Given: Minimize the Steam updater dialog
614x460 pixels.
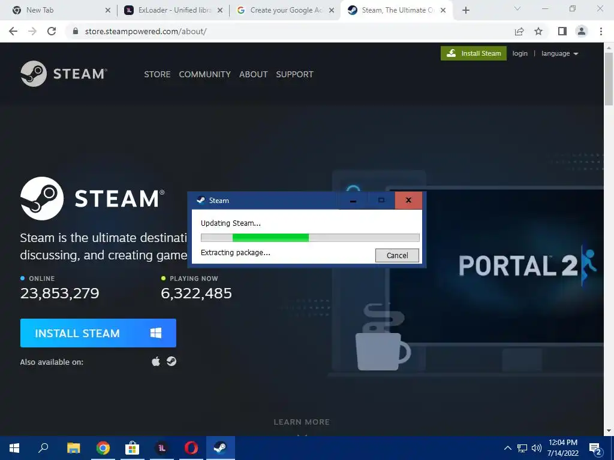Looking at the screenshot, I should pyautogui.click(x=353, y=200).
